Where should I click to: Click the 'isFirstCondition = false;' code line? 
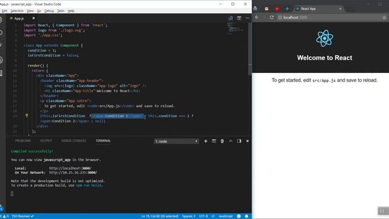(x=53, y=55)
